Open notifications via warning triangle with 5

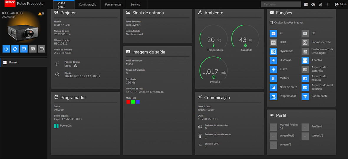41,14
